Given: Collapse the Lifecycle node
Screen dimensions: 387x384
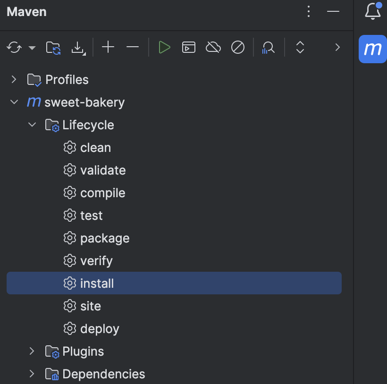Looking at the screenshot, I should pos(32,125).
